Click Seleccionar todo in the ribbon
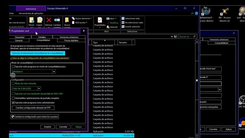Screen dimensions: 245x138 (x=131, y=18)
